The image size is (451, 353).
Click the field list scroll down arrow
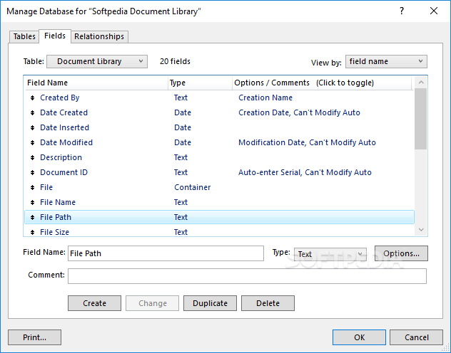(421, 230)
